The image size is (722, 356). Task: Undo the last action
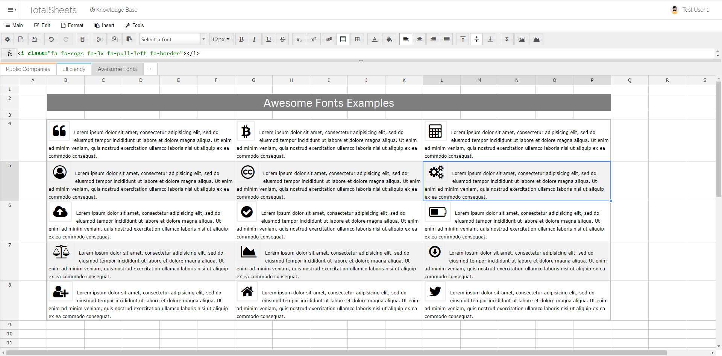(51, 39)
